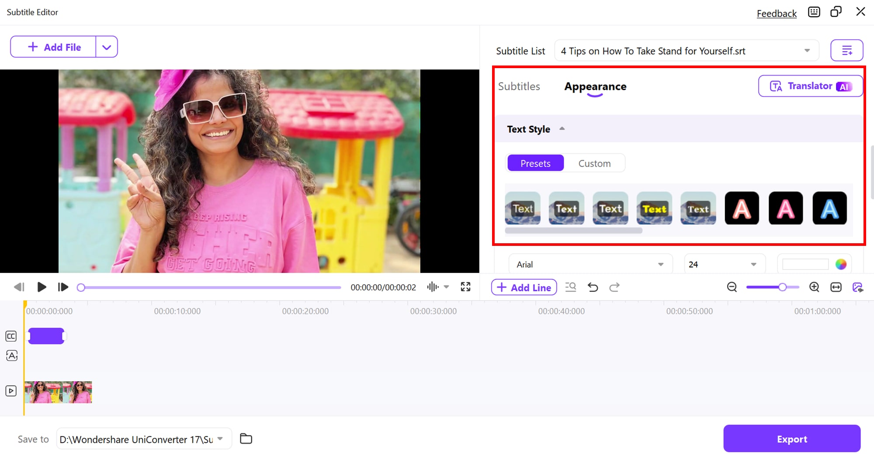Click the Add Line button
The height and width of the screenshot is (459, 874).
click(x=524, y=287)
